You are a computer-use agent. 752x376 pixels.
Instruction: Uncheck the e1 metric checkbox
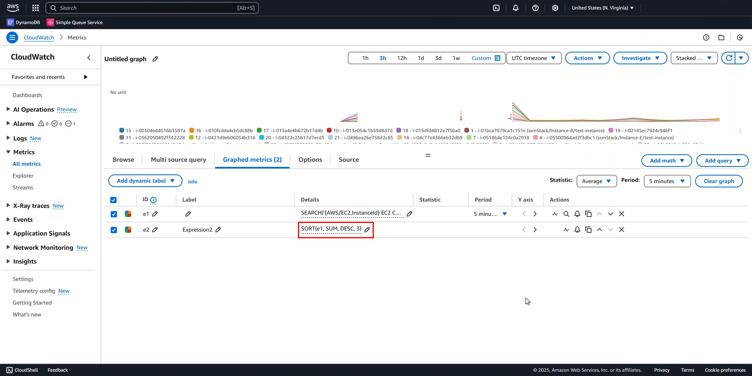tap(114, 214)
